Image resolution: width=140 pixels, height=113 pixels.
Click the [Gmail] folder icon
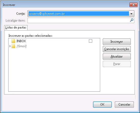(x=13, y=46)
